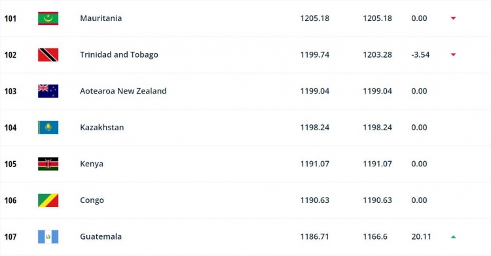Select the Kazakhstan team name
The height and width of the screenshot is (256, 491).
point(101,128)
